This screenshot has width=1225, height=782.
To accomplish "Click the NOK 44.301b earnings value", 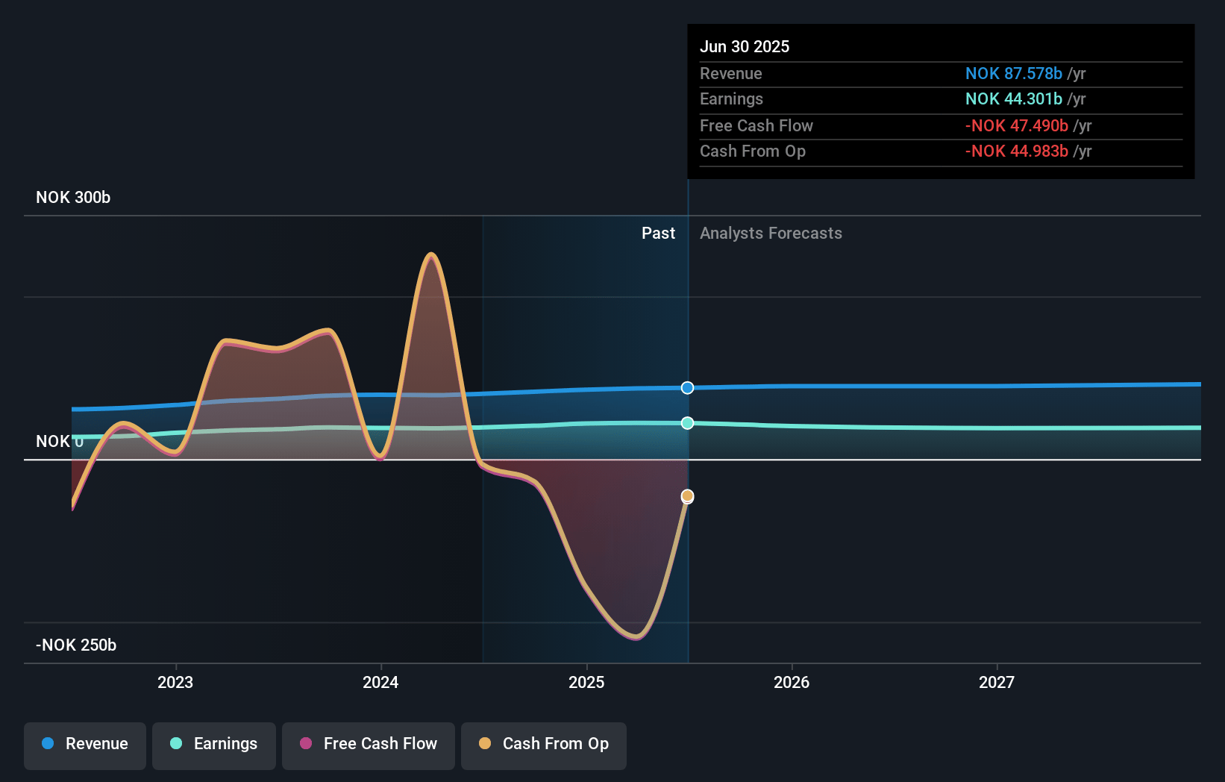I will coord(1014,98).
